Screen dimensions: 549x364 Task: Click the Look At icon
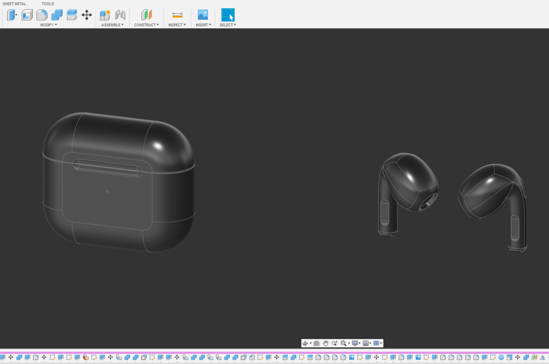click(x=317, y=343)
